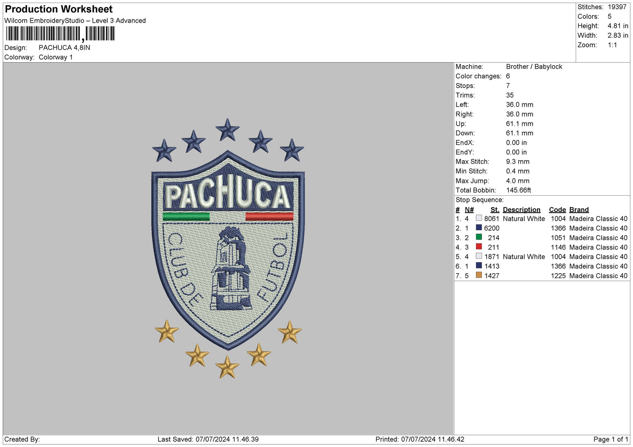This screenshot has width=633, height=447.
Task: Click the Right value 36.0 mm
Action: (520, 114)
